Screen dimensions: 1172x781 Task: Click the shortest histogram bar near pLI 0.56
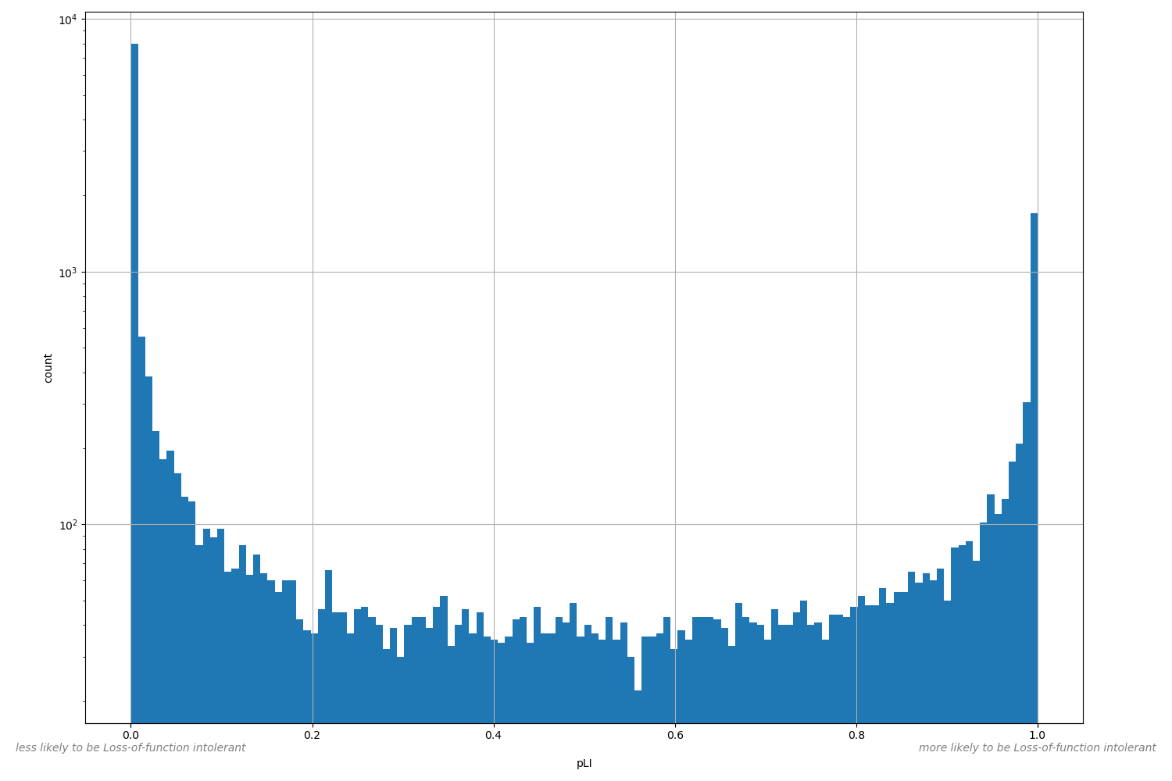638,707
